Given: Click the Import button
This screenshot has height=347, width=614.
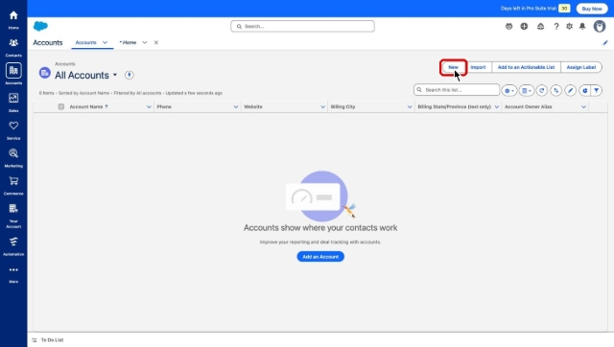Looking at the screenshot, I should coord(478,67).
